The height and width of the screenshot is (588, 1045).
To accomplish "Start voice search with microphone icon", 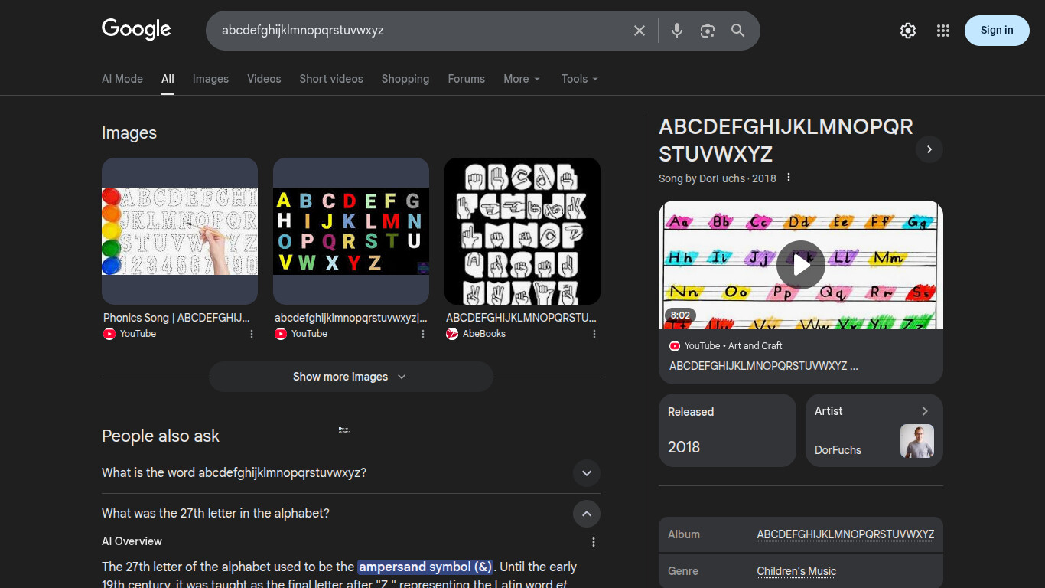I will (x=676, y=31).
